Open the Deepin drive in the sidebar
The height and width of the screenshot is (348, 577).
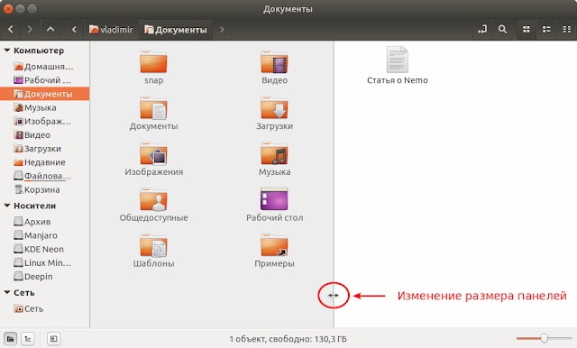pos(44,276)
